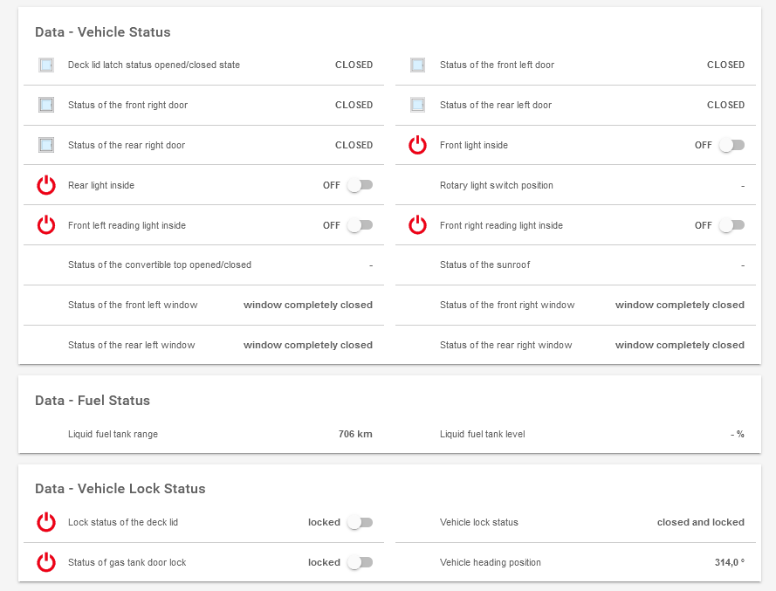Enable the front left reading light switch
The image size is (776, 591).
tap(359, 225)
